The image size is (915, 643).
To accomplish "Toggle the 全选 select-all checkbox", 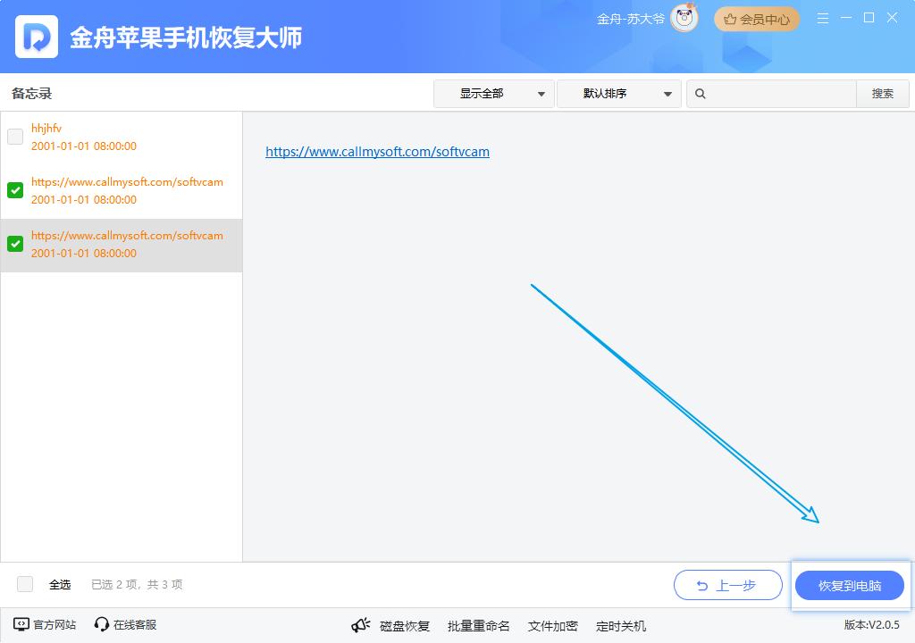I will pyautogui.click(x=25, y=584).
